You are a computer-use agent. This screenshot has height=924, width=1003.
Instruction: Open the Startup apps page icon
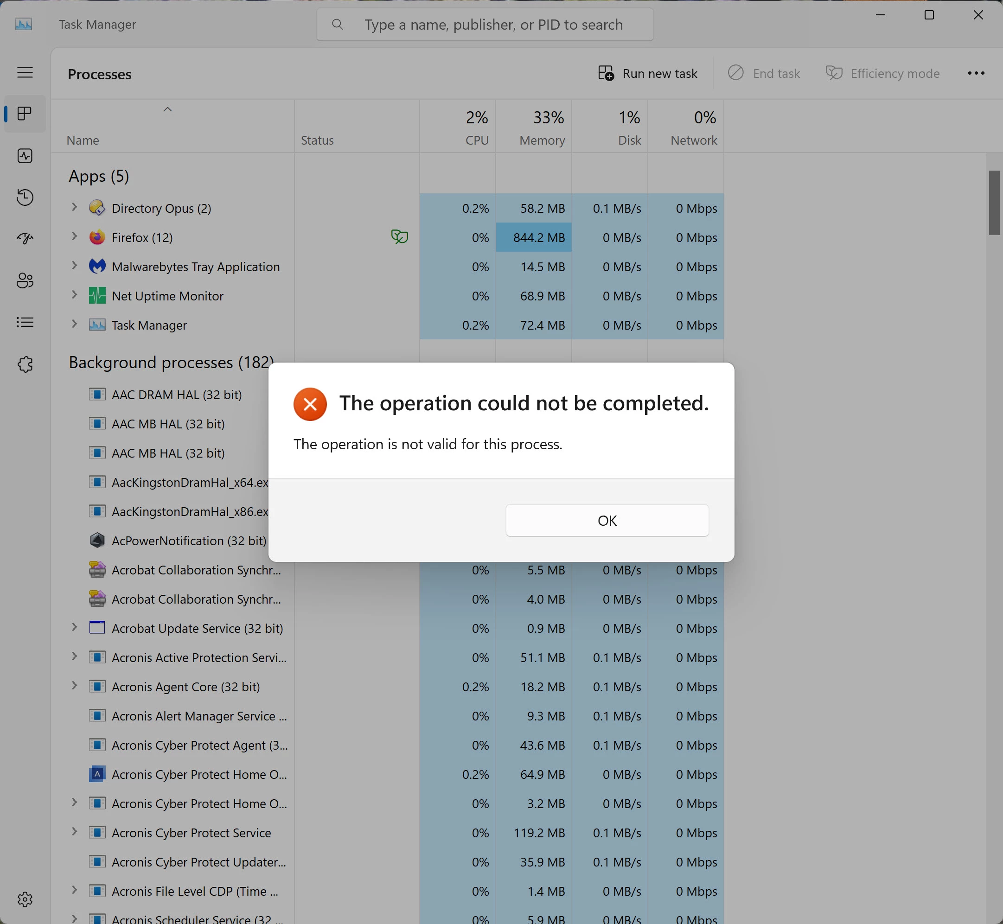pyautogui.click(x=25, y=238)
